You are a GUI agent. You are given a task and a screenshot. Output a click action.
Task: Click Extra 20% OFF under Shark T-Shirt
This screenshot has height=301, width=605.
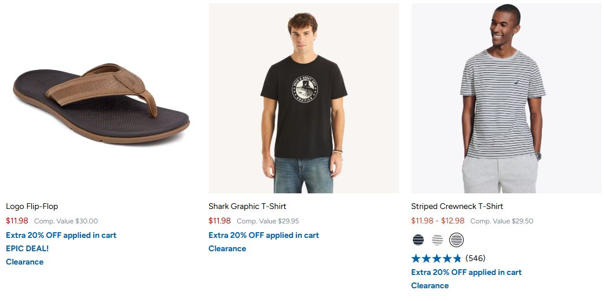tap(264, 236)
